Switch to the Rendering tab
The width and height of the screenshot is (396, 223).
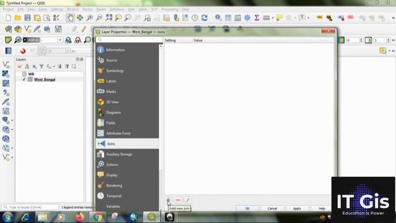pyautogui.click(x=127, y=186)
